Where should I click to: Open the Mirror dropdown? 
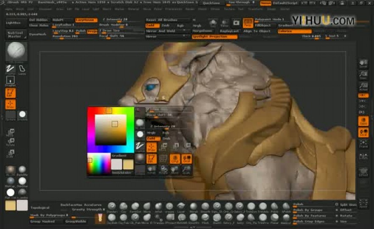(x=168, y=36)
